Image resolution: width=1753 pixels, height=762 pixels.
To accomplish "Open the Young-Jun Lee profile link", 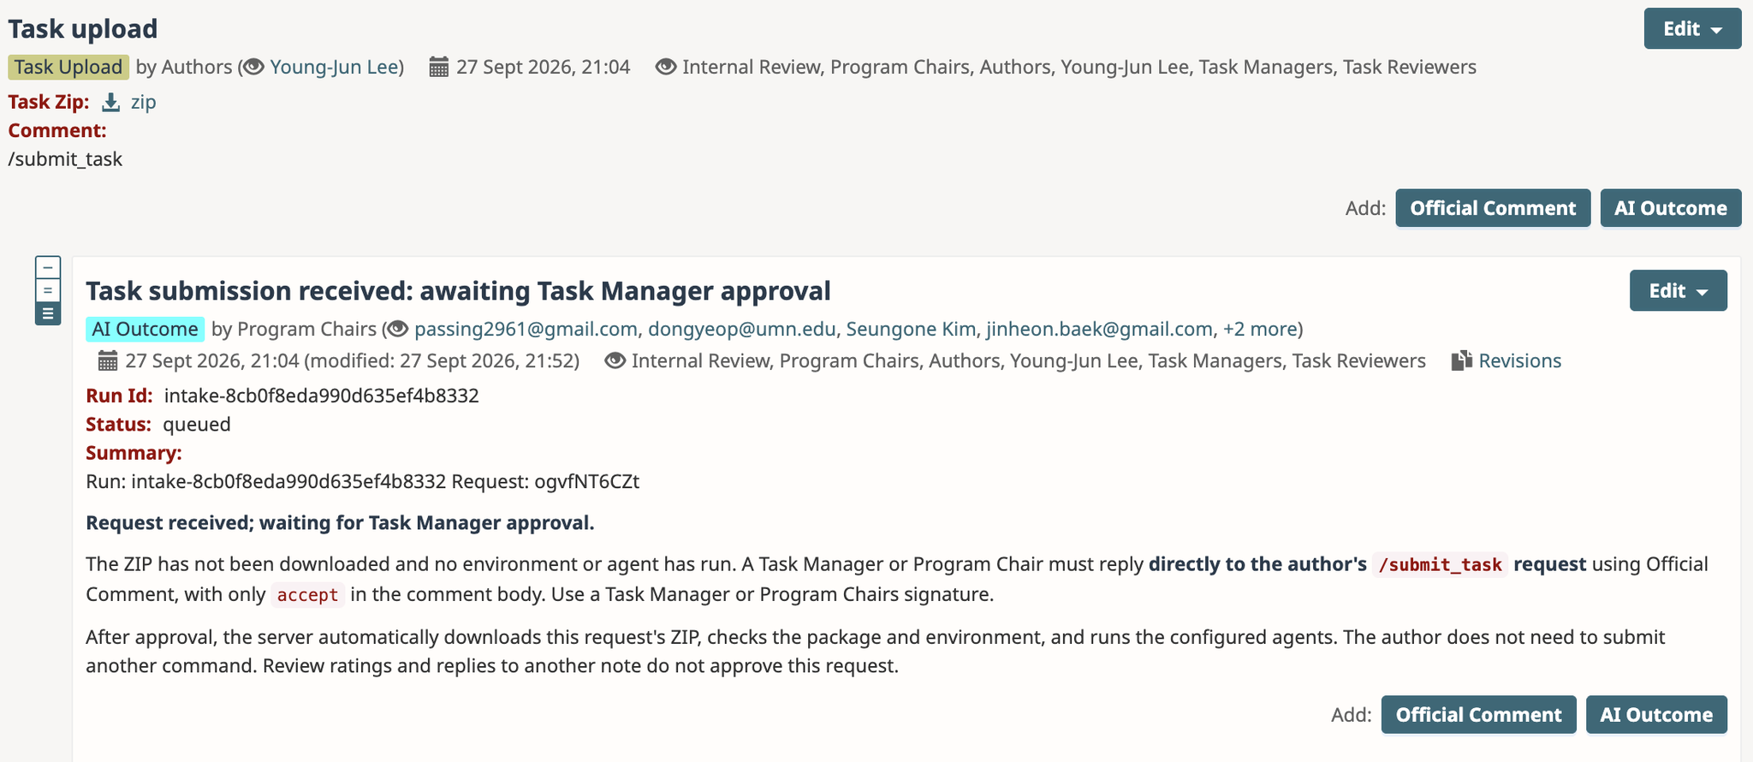I will tap(334, 67).
